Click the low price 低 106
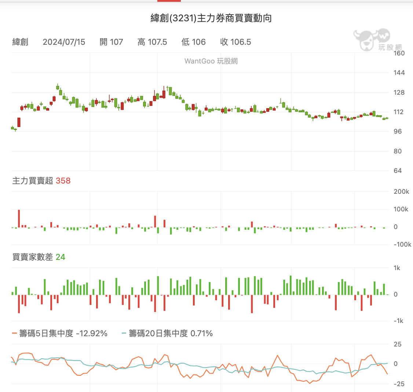 (193, 42)
